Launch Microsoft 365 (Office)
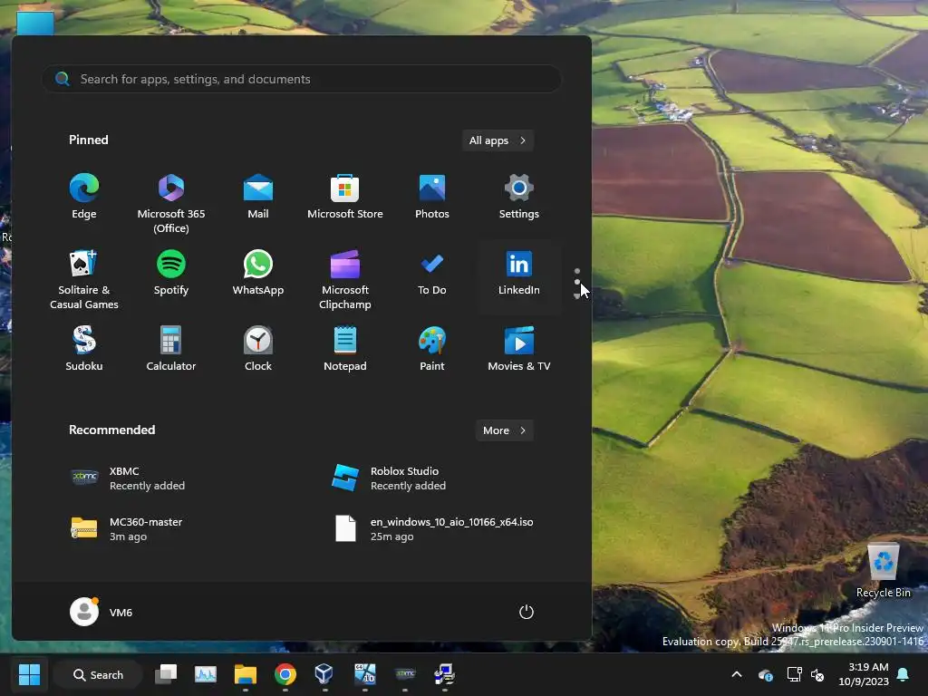This screenshot has width=928, height=696. click(171, 204)
